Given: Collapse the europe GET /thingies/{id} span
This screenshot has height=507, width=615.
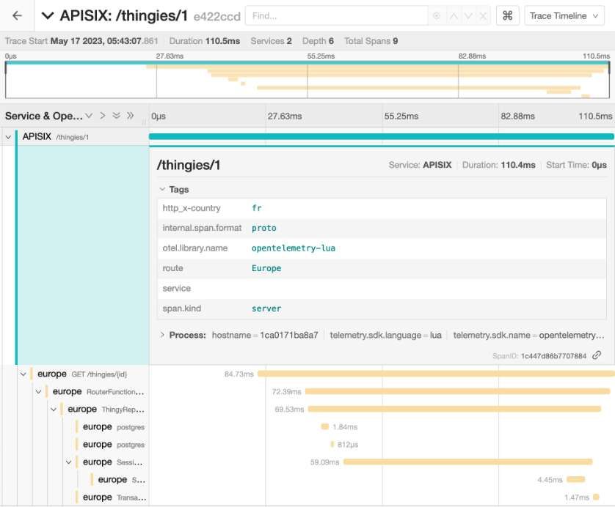Looking at the screenshot, I should (23, 374).
